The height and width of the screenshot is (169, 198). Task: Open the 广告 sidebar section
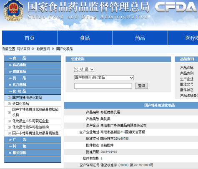coord(33,139)
